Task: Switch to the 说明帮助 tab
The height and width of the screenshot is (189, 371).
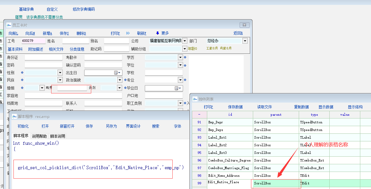Action: coord(39,136)
